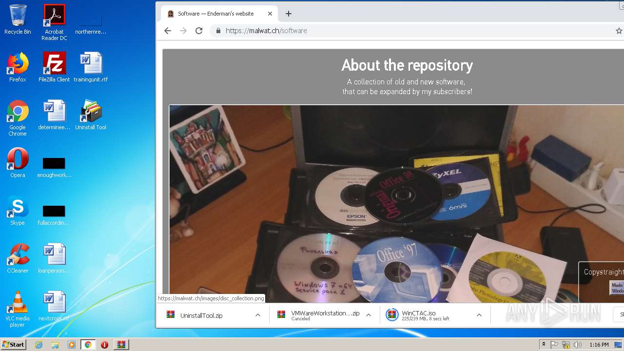This screenshot has width=624, height=351.
Task: Reload the malwat.ch page
Action: coord(199,31)
